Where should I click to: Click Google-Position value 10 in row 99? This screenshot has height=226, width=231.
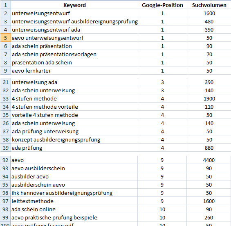162,217
